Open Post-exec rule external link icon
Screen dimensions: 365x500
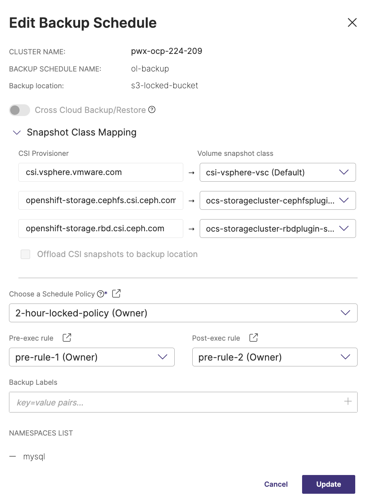[254, 338]
